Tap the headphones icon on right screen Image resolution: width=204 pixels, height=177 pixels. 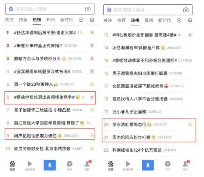[190, 20]
